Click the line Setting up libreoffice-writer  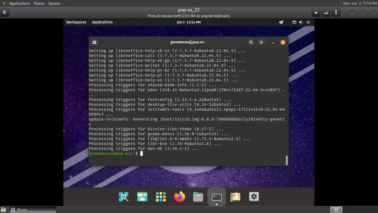162,65
